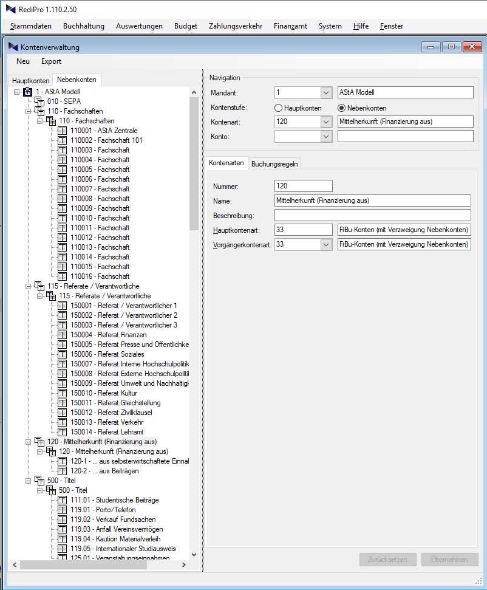Open the Kontenart dropdown list
487x590 pixels.
326,122
